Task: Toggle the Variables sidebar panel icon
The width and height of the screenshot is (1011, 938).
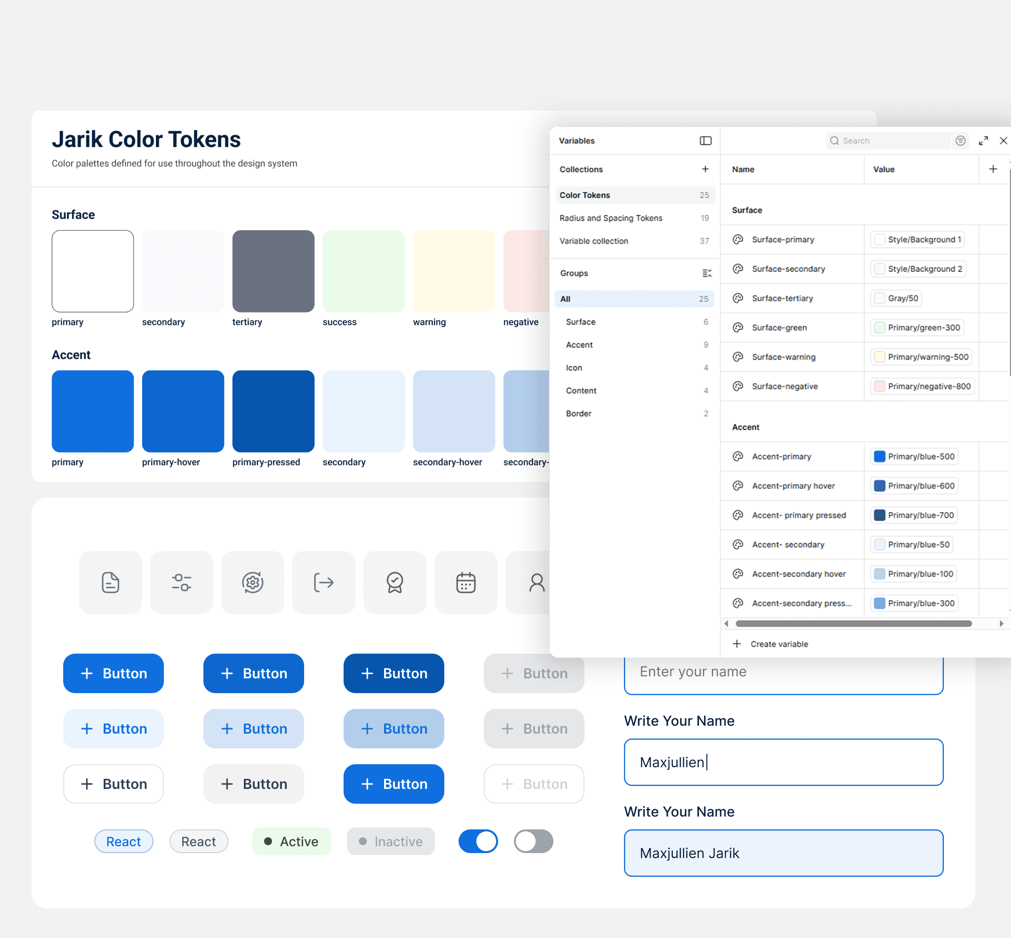Action: coord(705,141)
